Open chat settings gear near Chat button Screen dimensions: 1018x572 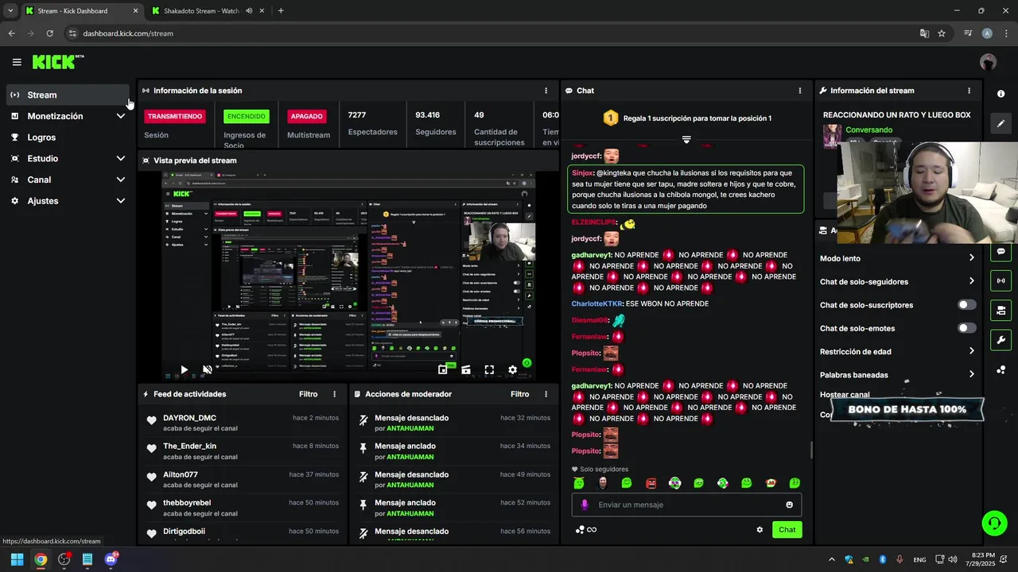pyautogui.click(x=760, y=530)
